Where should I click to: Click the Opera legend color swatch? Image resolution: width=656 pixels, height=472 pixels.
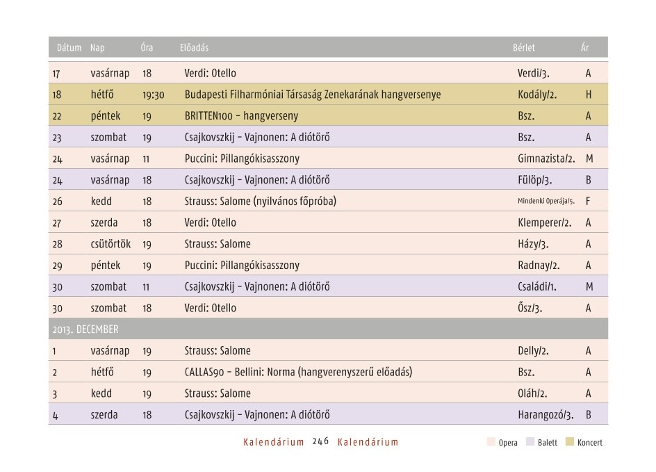tap(491, 441)
